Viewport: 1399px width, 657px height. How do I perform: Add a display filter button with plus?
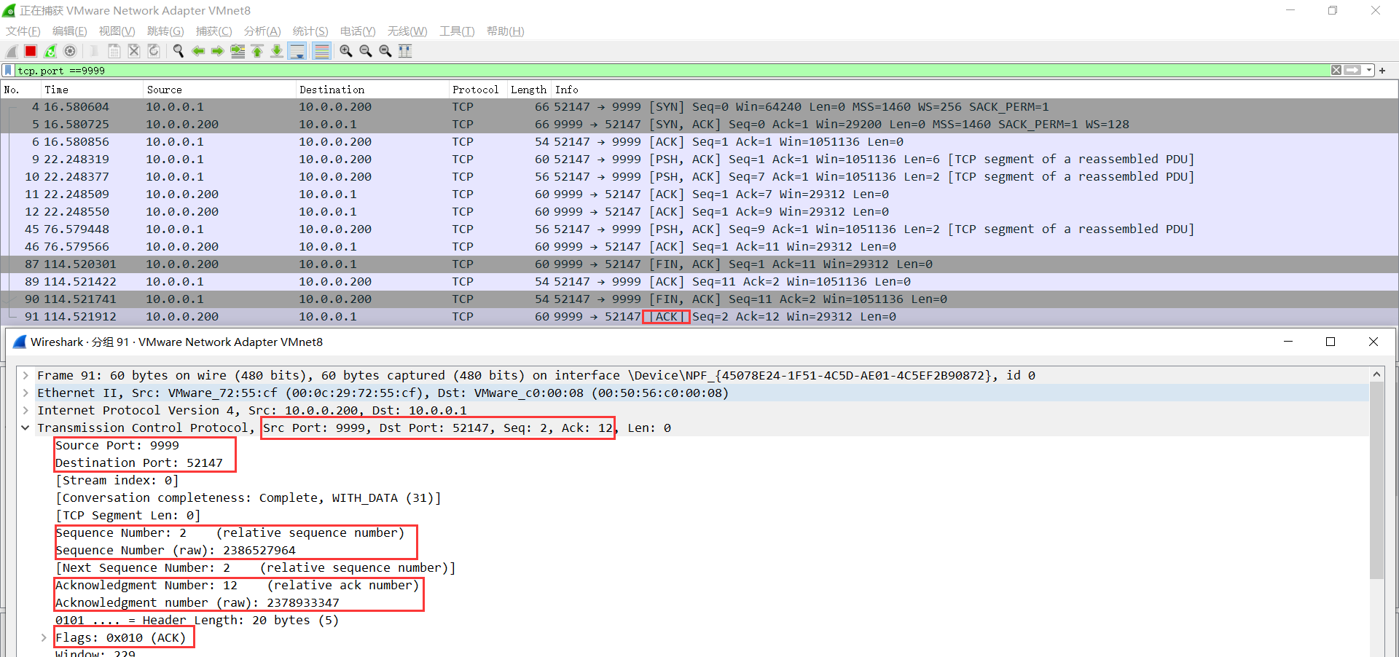tap(1382, 71)
